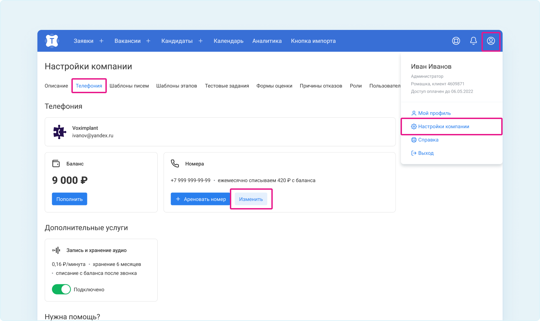Open Кандидаты in the top navigation

pos(177,41)
